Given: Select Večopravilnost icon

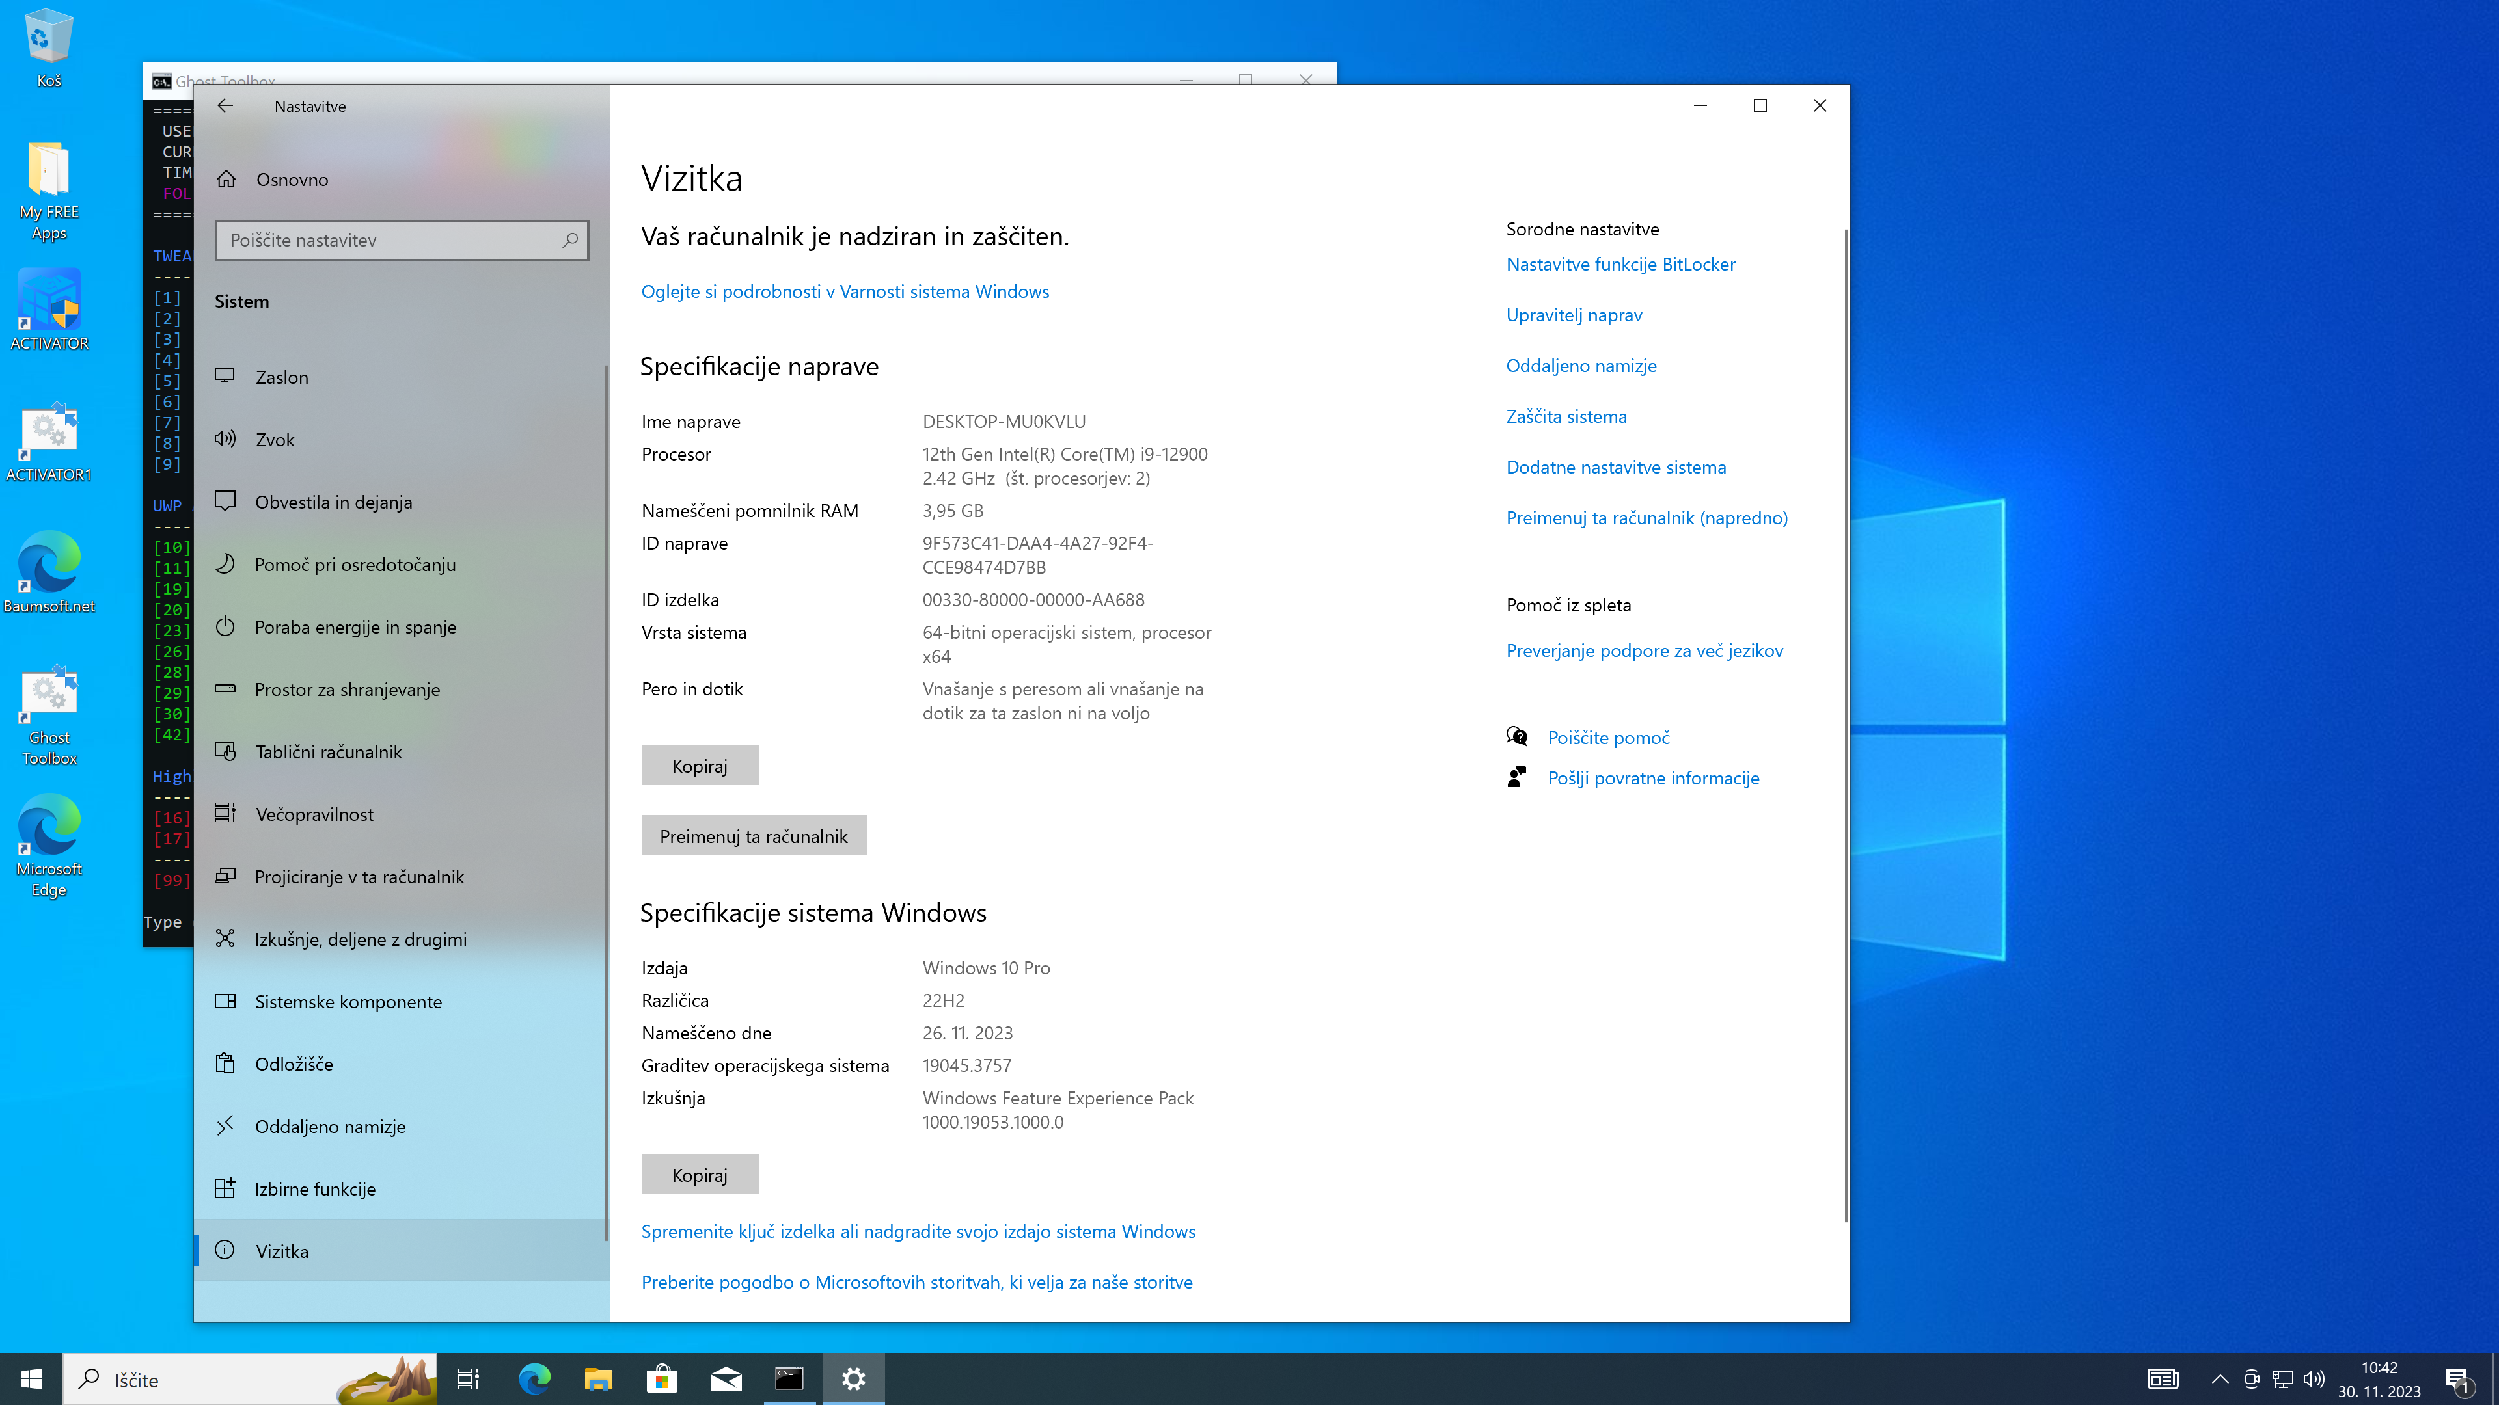Looking at the screenshot, I should [225, 814].
